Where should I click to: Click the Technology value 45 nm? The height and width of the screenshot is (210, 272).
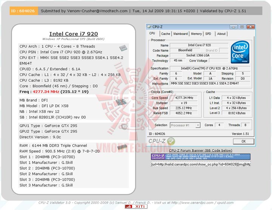pyautogui.click(x=178, y=60)
